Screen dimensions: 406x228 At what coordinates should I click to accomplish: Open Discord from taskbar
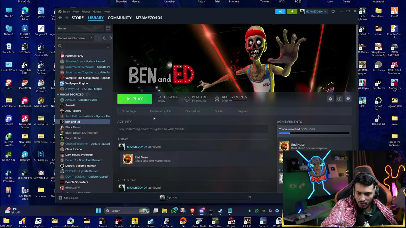click(202, 211)
